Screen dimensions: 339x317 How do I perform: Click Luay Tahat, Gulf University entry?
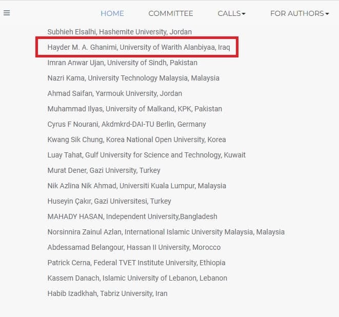(x=146, y=155)
